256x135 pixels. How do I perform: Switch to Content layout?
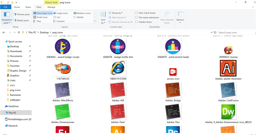[59, 21]
